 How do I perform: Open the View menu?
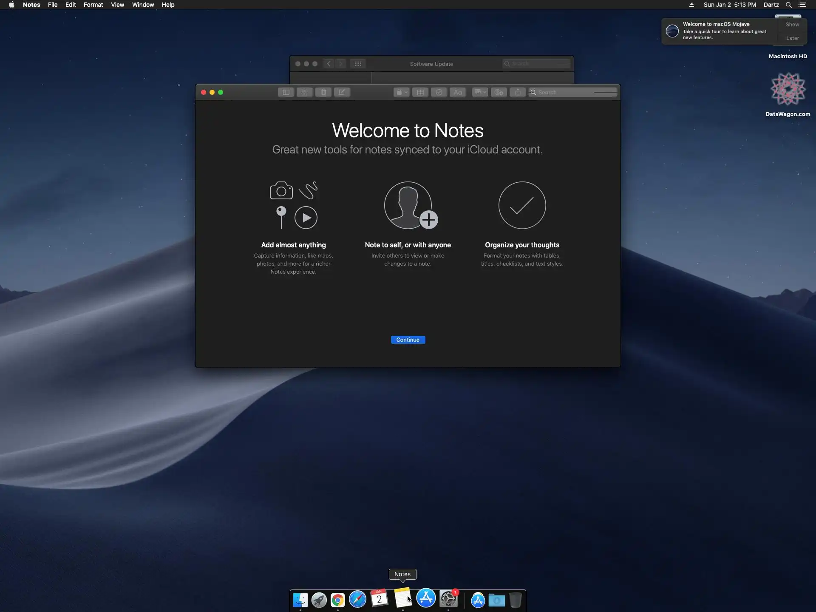point(117,5)
